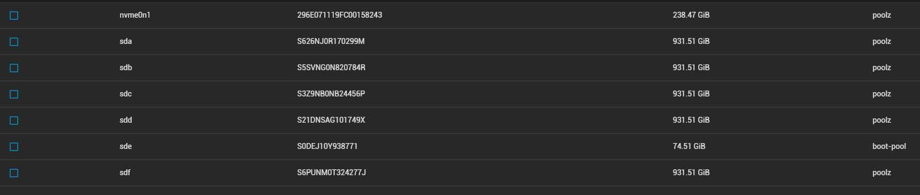The height and width of the screenshot is (195, 920).
Task: Click the sde disk name
Action: click(x=126, y=146)
